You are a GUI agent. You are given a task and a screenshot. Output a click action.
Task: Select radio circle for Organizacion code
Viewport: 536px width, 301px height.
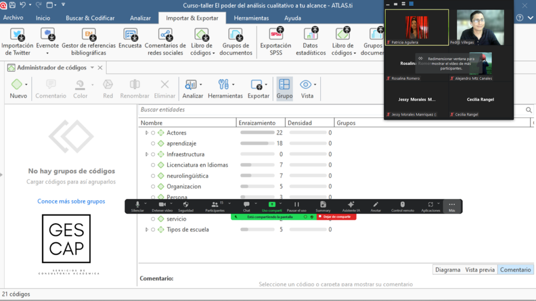pos(153,187)
